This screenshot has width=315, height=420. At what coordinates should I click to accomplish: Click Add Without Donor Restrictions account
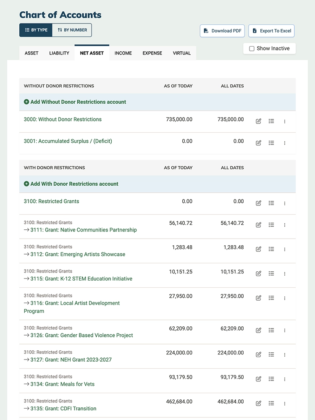[25, 102]
